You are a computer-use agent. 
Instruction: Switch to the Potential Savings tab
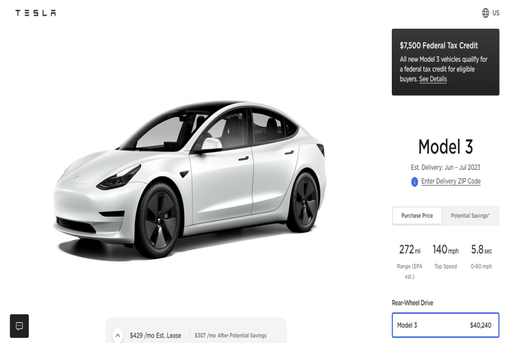pos(470,215)
